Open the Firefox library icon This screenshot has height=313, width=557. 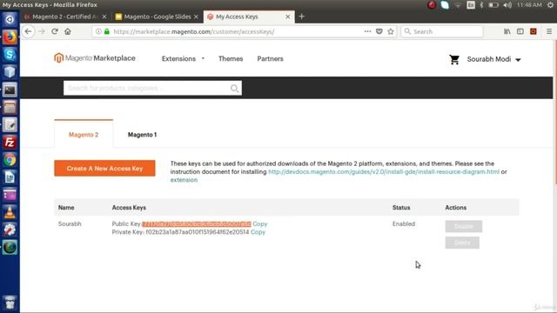pyautogui.click(x=507, y=31)
